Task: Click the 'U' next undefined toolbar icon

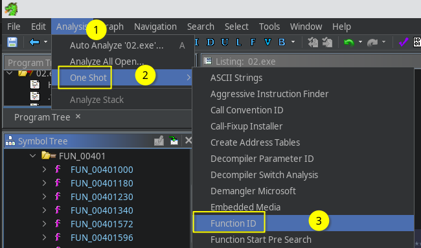Action: [225, 42]
